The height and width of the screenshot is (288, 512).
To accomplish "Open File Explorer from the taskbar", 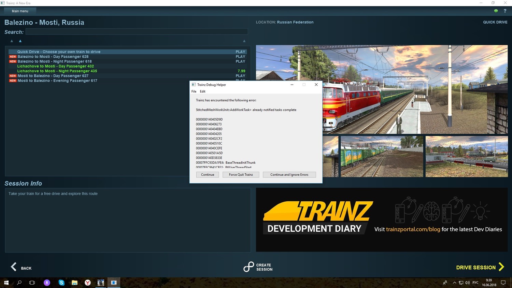I will coord(74,283).
